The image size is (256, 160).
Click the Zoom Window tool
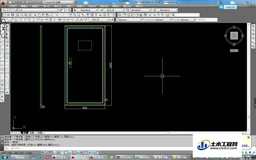coord(79,15)
